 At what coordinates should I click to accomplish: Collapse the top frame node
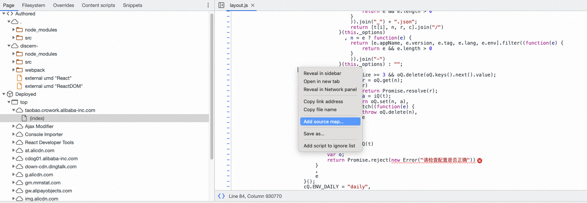(9, 102)
